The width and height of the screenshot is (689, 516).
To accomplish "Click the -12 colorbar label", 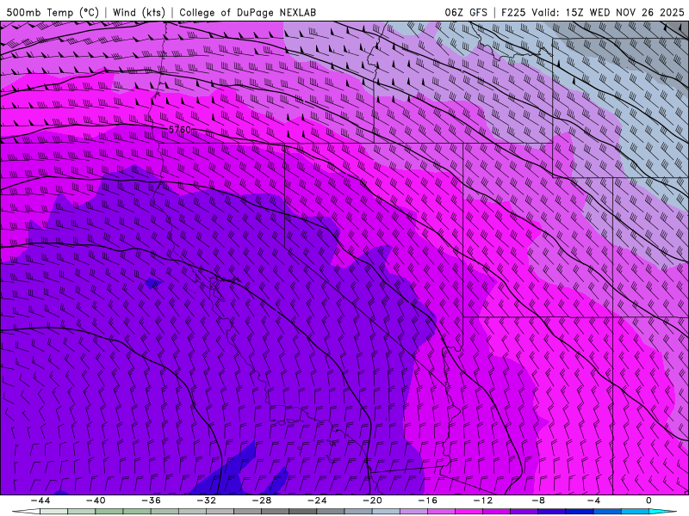I will point(483,501).
